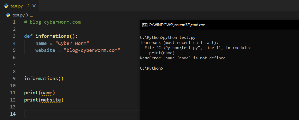
Task: Open the test.py breadcrumb item
Action: pyautogui.click(x=18, y=15)
